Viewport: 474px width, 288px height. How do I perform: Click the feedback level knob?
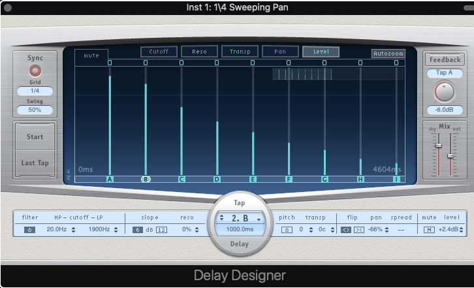point(445,91)
